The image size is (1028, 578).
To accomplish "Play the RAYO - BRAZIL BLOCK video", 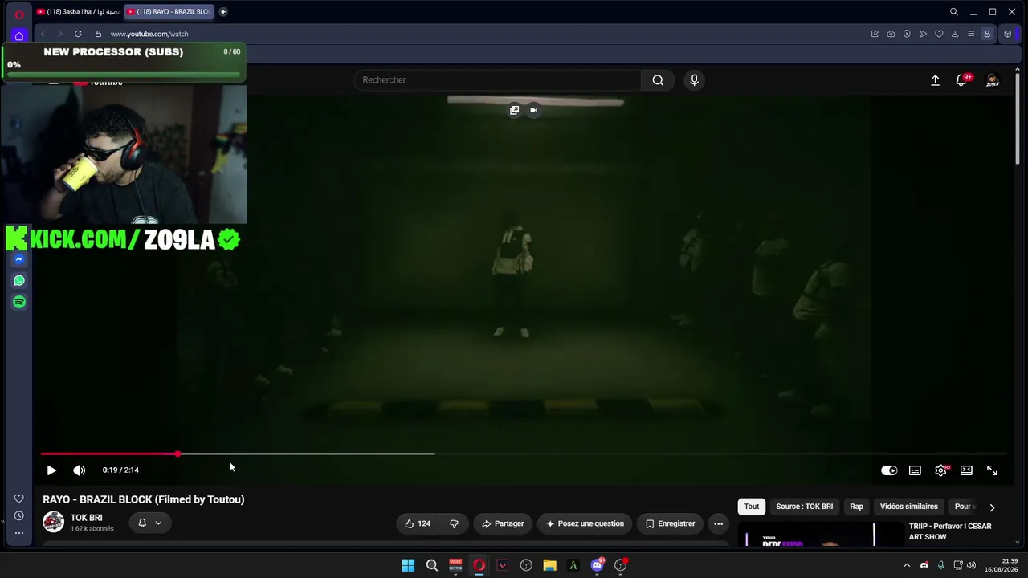I will pos(51,470).
